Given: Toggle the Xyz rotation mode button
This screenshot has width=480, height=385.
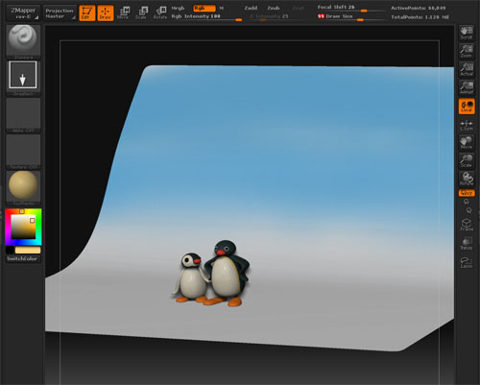Looking at the screenshot, I should coord(467,193).
